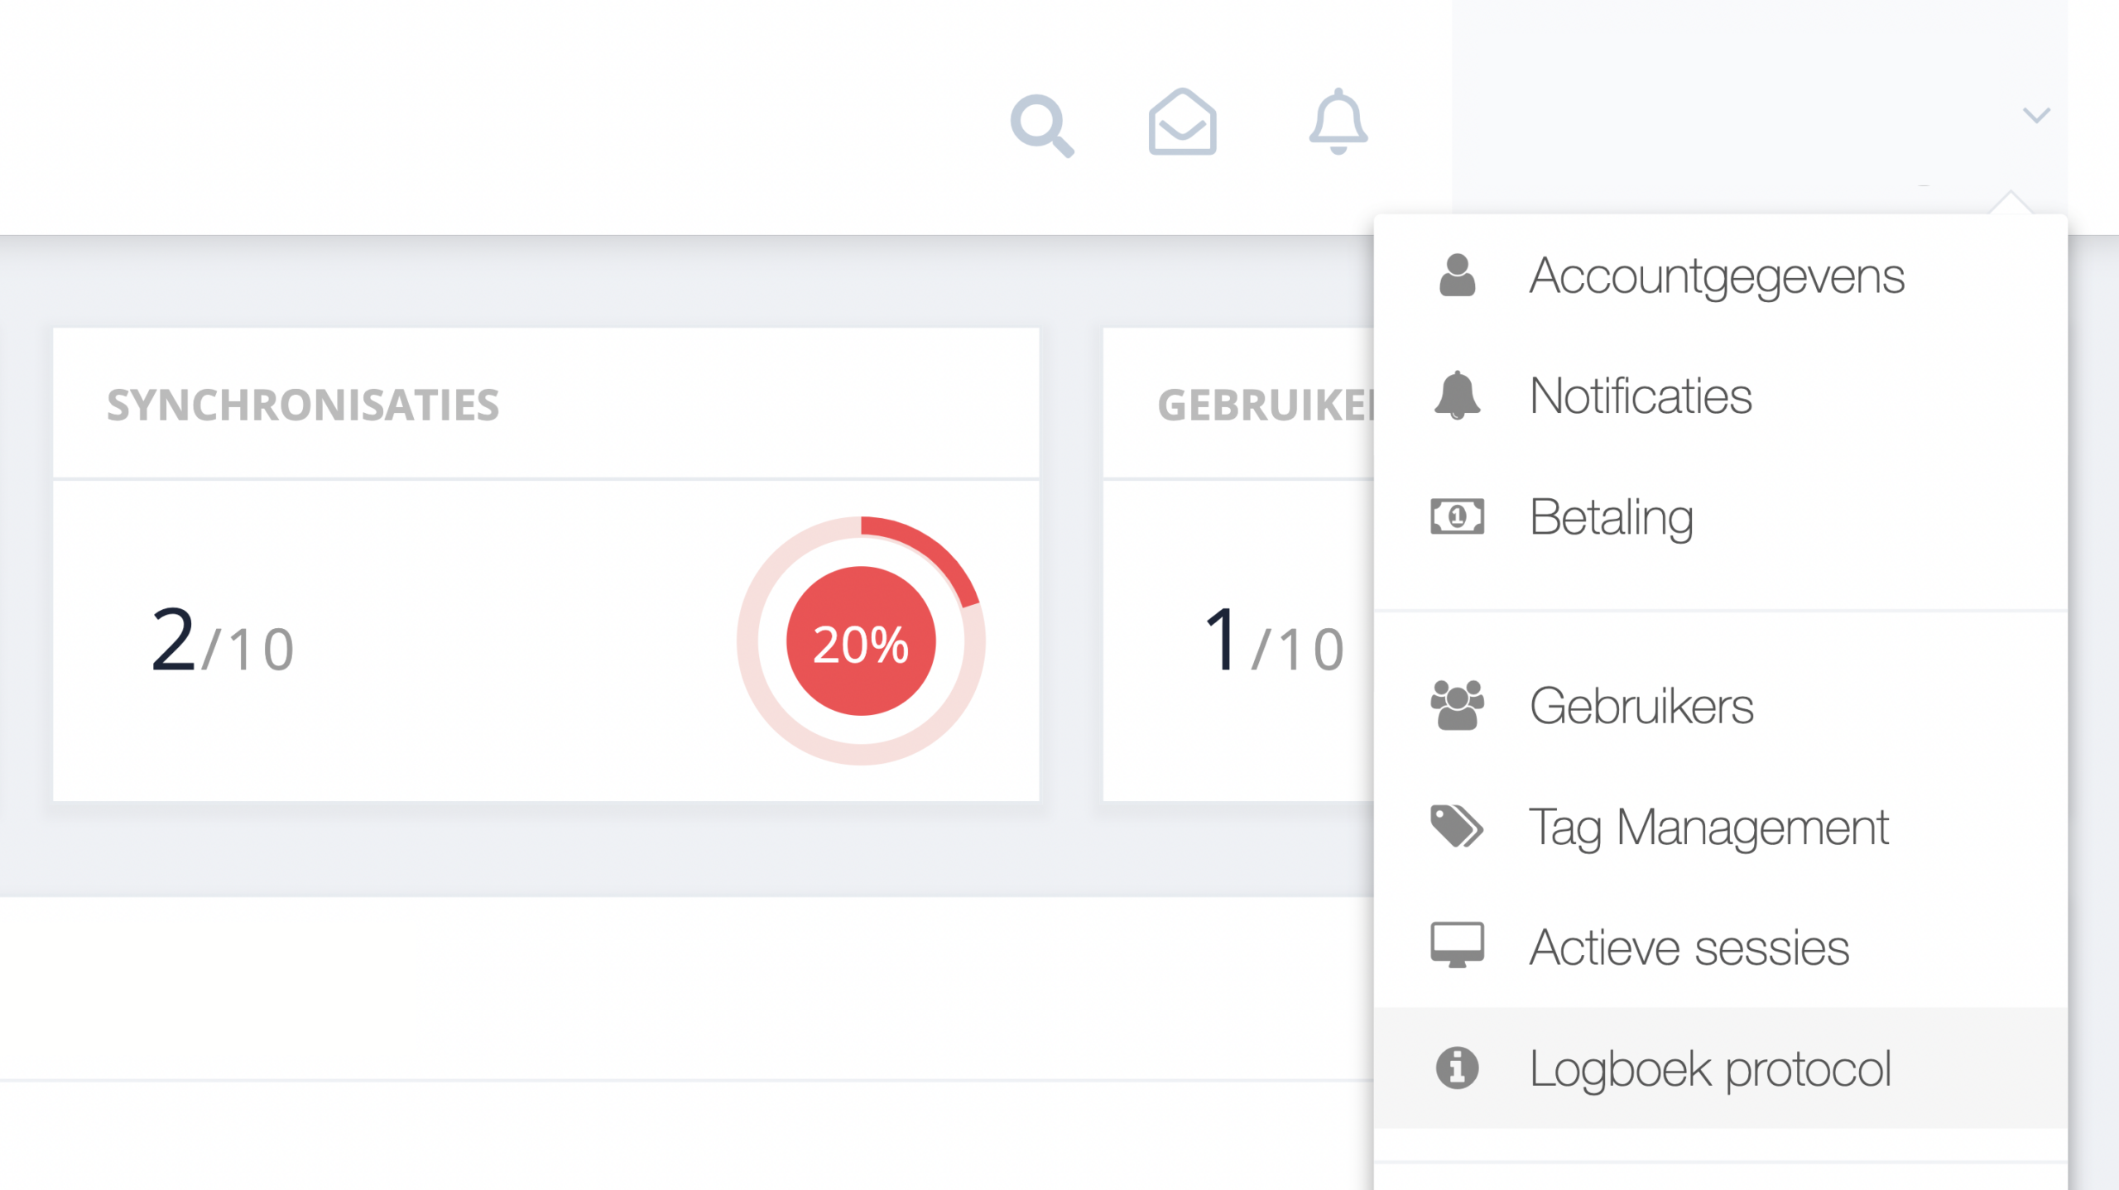Click the 2/10 synchronisaties value
Viewport: 2119px width, 1190px height.
pos(223,641)
